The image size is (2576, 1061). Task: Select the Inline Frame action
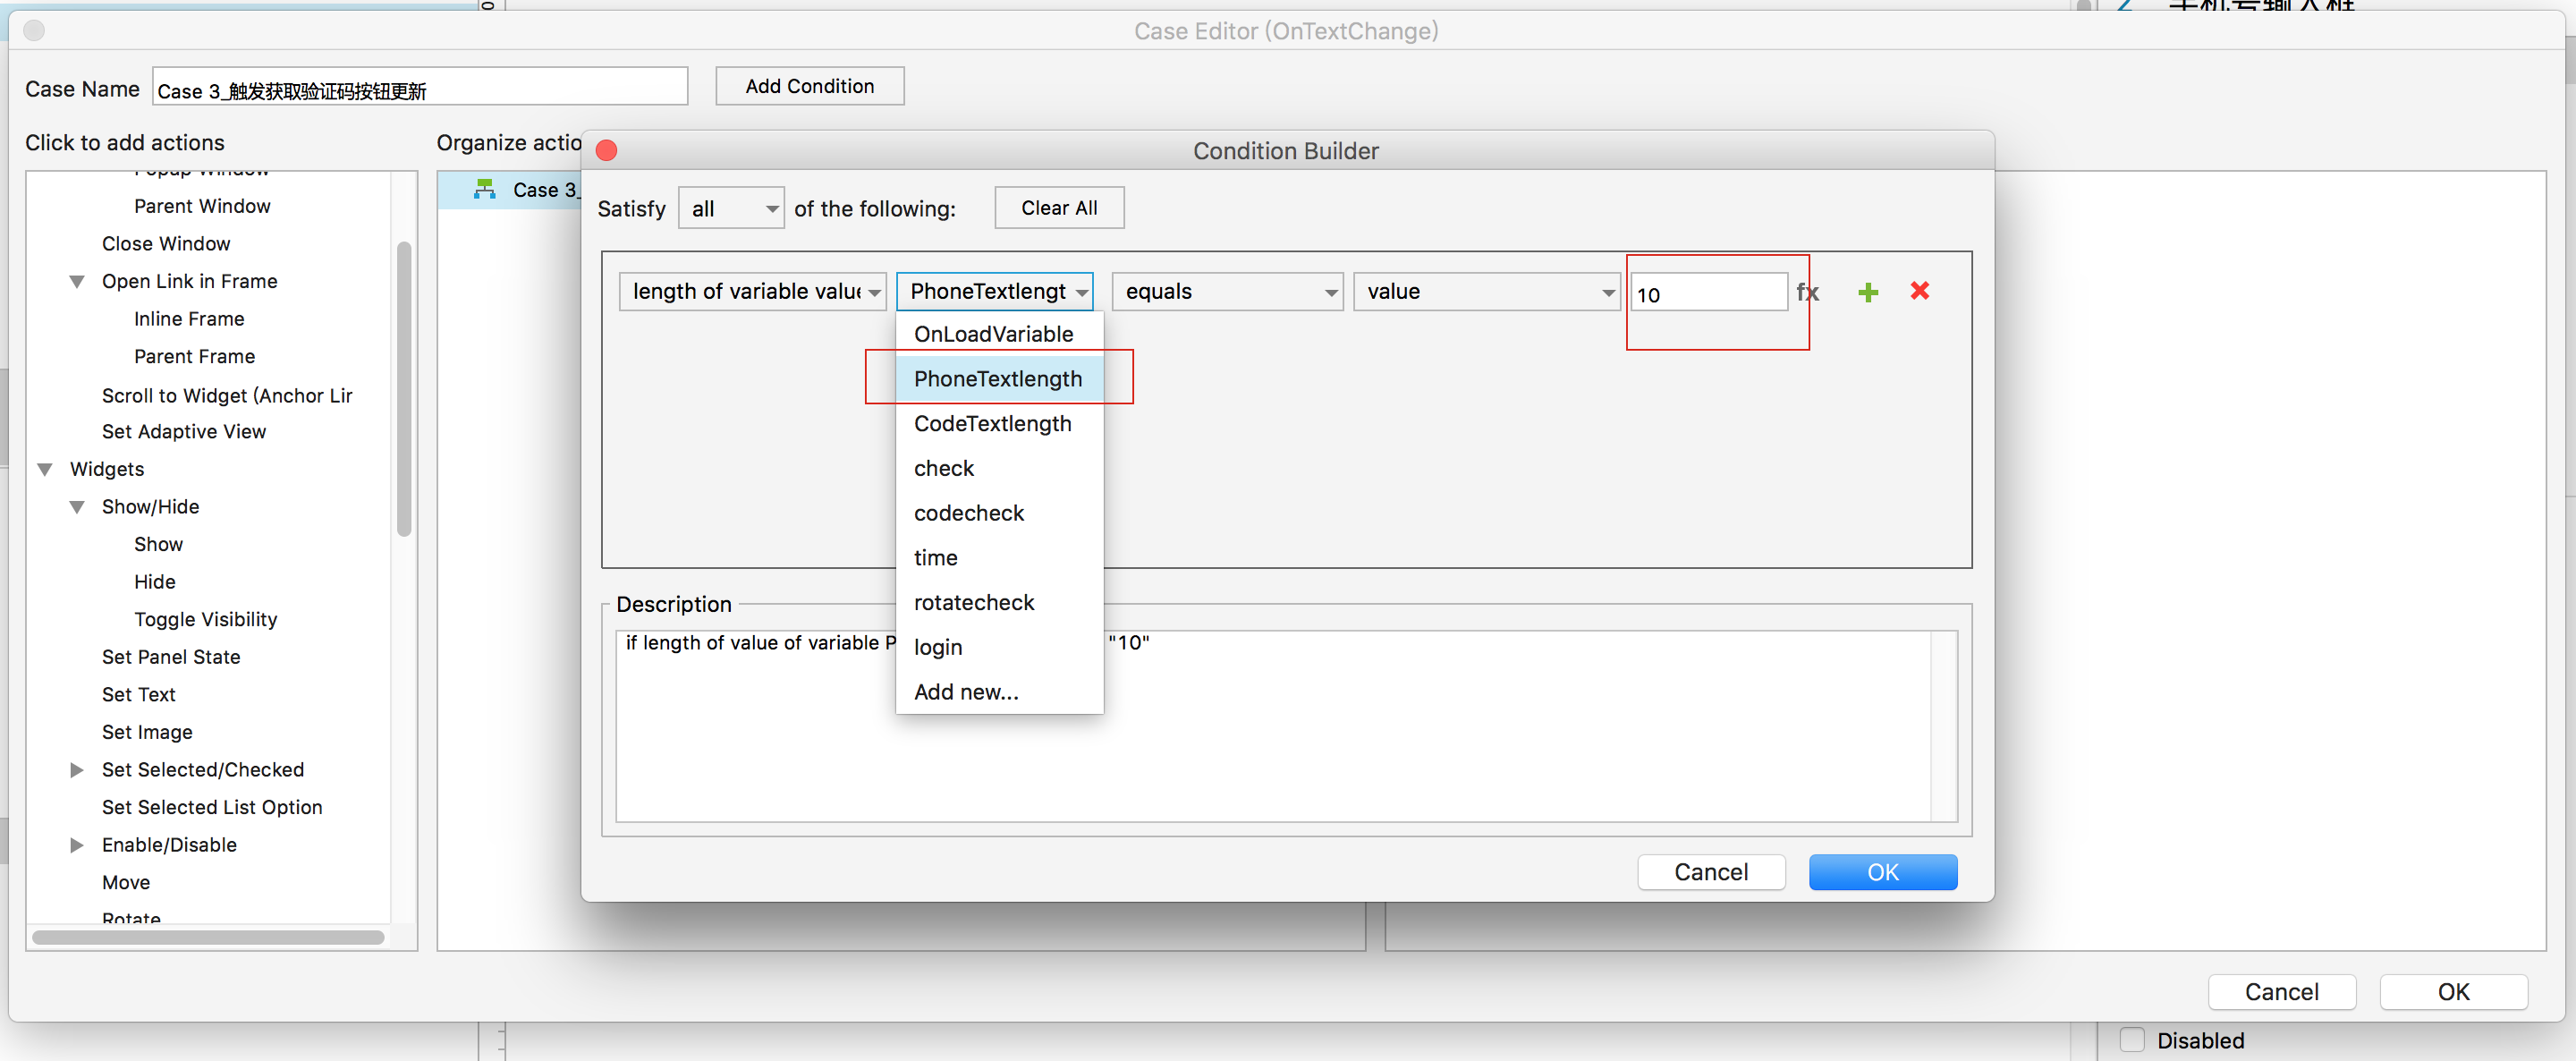point(189,319)
